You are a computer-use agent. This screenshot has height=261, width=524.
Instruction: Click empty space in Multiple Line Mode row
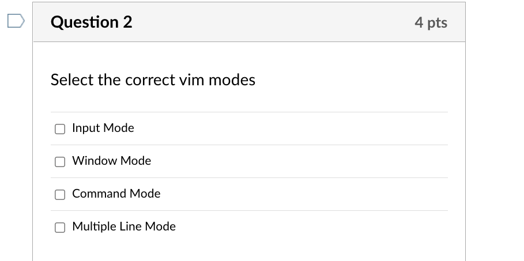point(312,227)
